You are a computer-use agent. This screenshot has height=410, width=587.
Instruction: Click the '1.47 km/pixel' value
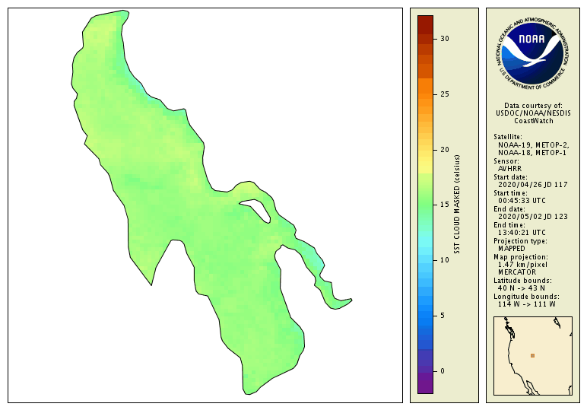pos(522,265)
